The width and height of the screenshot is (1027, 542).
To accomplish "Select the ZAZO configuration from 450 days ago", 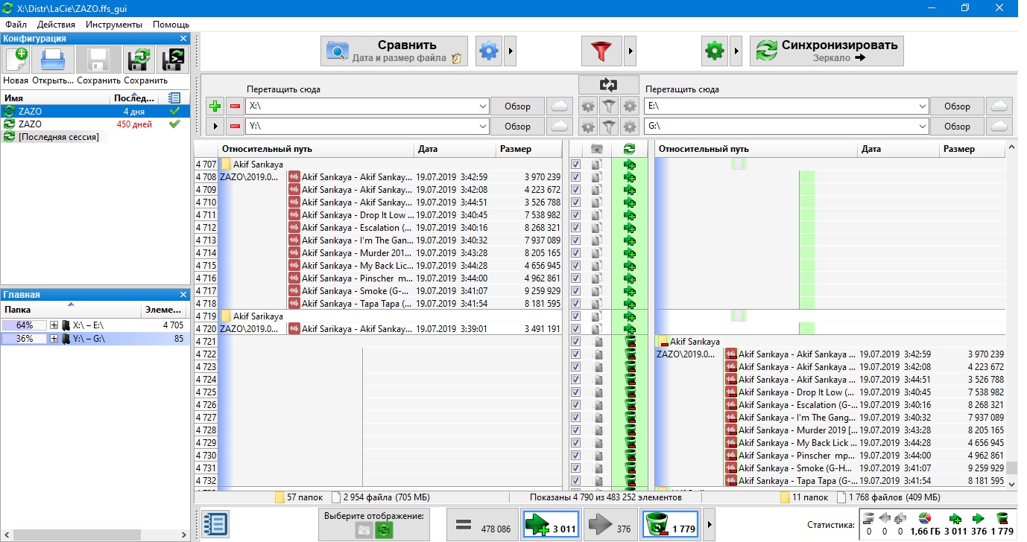I will [x=95, y=124].
